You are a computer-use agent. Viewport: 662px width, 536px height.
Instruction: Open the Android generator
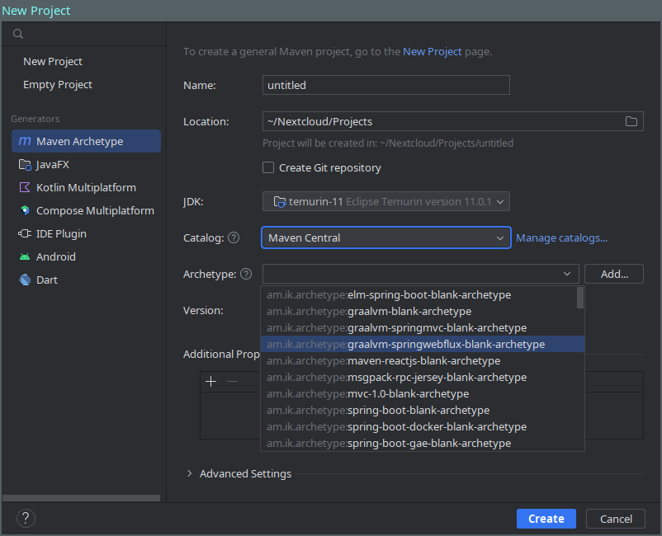26,256
